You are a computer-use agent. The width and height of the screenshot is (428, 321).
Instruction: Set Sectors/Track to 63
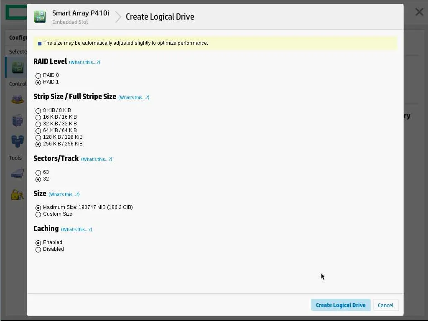38,173
